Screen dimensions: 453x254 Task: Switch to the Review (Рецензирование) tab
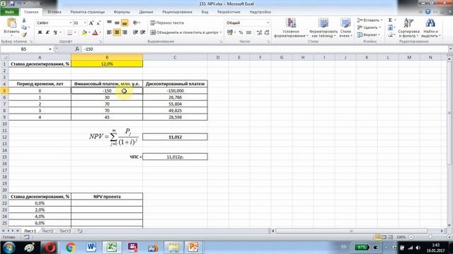click(177, 12)
